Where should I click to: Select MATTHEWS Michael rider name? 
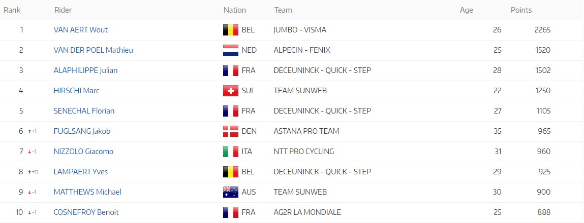point(87,192)
